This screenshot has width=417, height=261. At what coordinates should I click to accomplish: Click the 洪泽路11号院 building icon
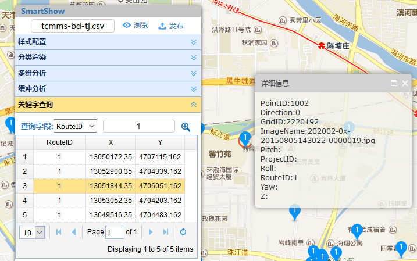tap(258, 30)
